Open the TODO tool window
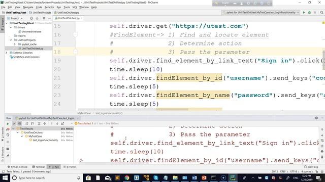This screenshot has width=325, height=182. point(70,167)
